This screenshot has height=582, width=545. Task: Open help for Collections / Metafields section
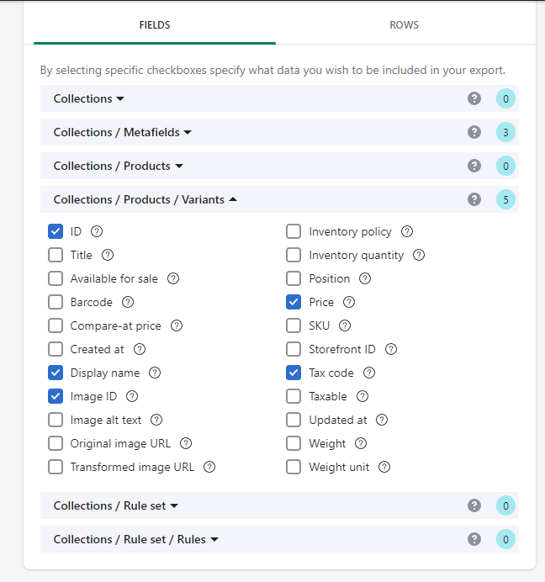click(x=474, y=132)
